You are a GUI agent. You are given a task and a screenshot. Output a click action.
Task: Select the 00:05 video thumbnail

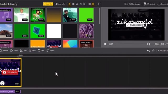pos(70,15)
